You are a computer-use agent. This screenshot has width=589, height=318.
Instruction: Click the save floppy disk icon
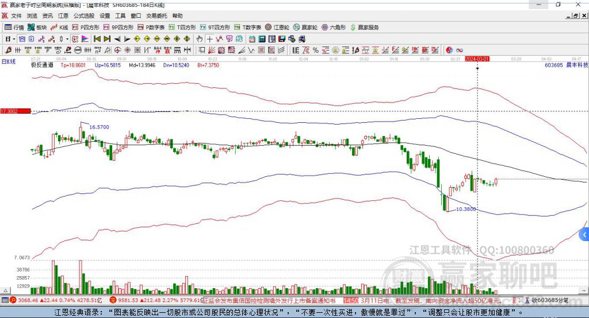click(282, 39)
